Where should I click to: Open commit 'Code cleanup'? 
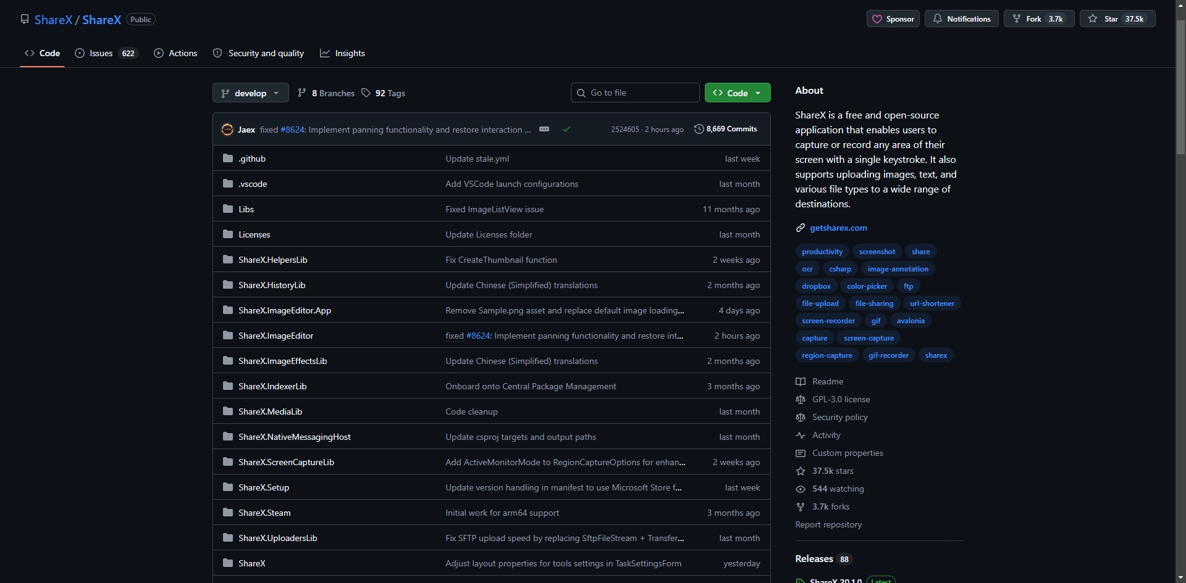[x=471, y=411]
